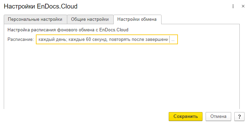The height and width of the screenshot is (124, 251).
Task: Open schedule editor via ellipsis button
Action: (173, 40)
